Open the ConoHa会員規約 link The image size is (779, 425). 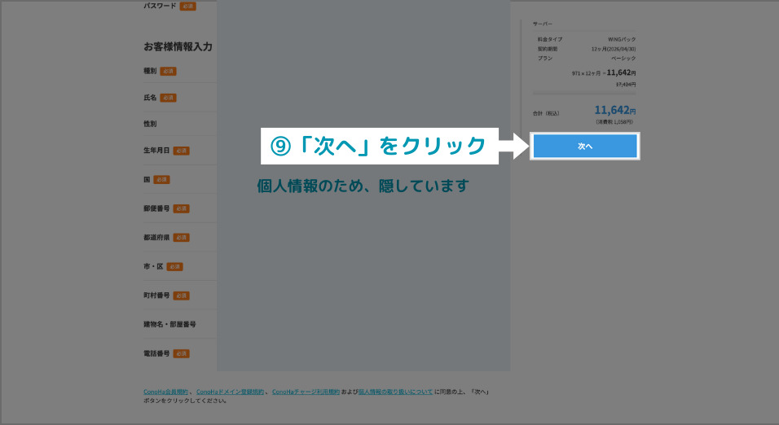point(166,392)
